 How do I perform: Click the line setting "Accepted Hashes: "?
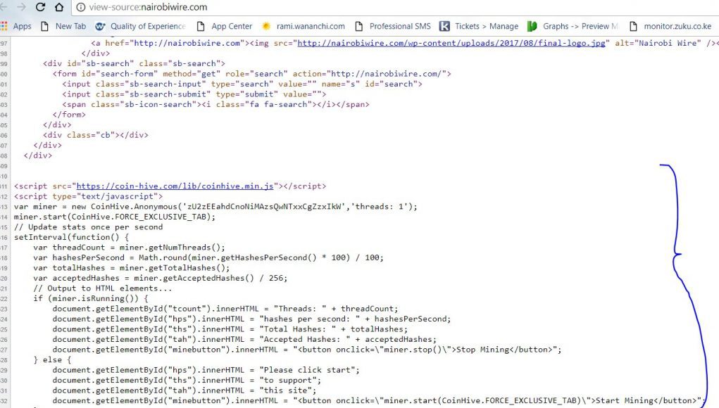click(x=244, y=339)
